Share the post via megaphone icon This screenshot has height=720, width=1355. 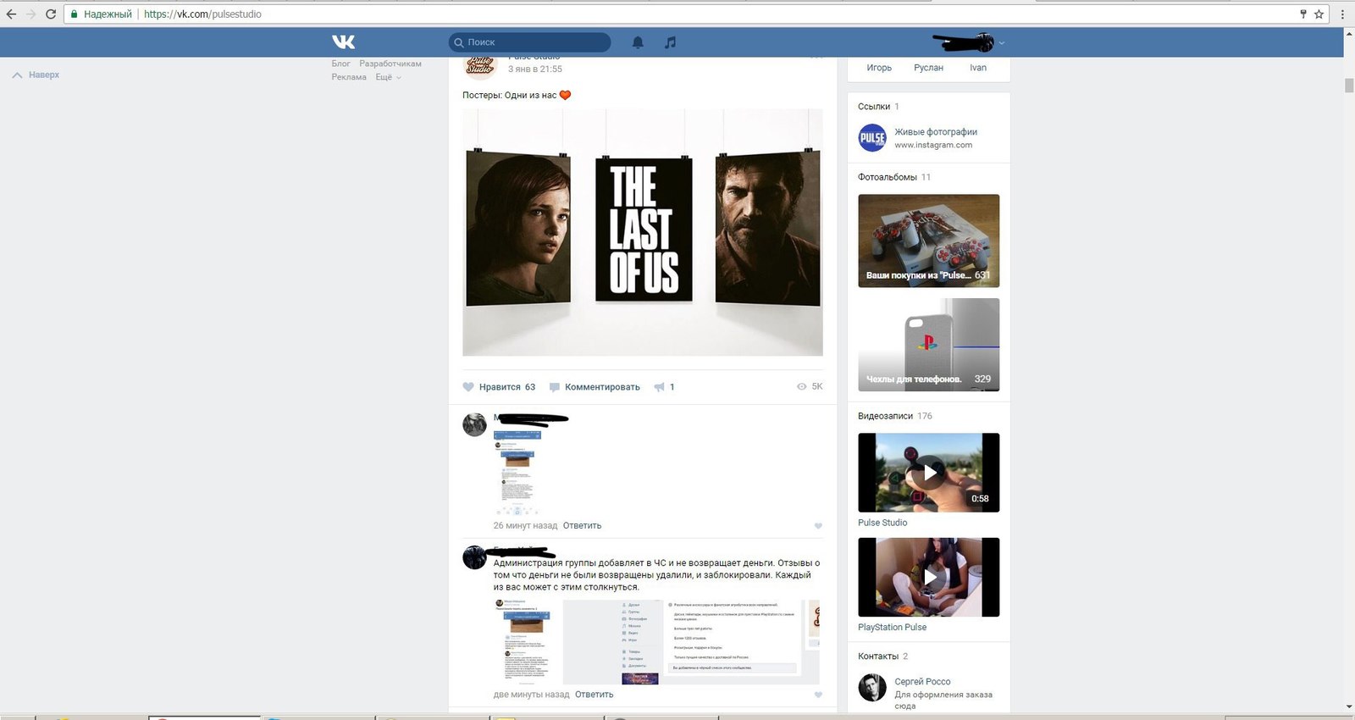click(659, 387)
